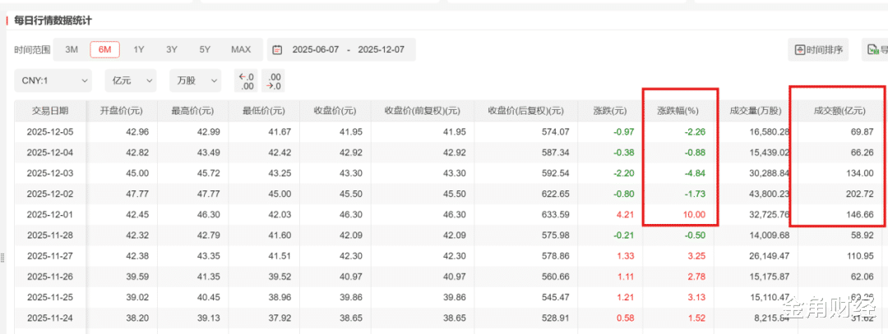Open the CNY:1 currency dropdown
This screenshot has height=334, width=888.
pos(53,80)
